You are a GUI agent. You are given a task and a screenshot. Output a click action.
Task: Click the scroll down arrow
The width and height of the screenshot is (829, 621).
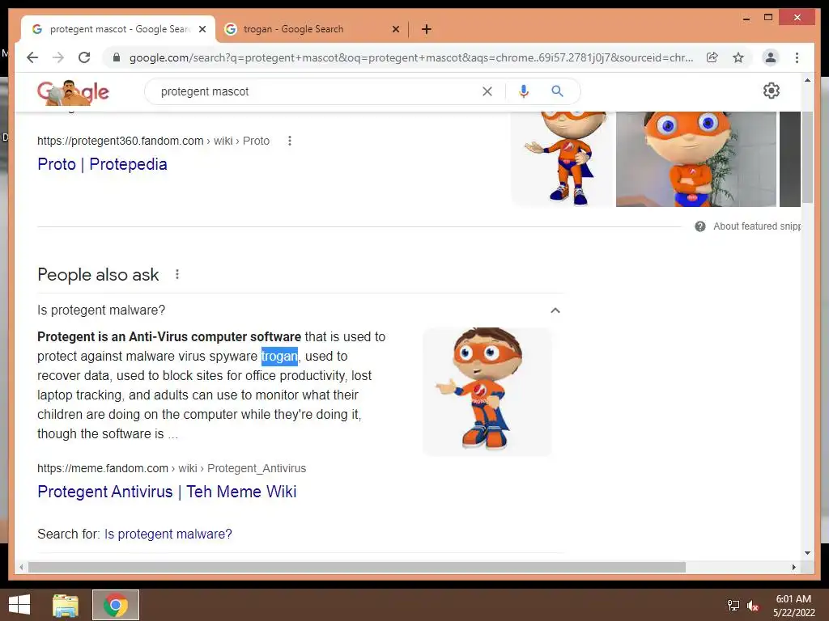point(807,553)
